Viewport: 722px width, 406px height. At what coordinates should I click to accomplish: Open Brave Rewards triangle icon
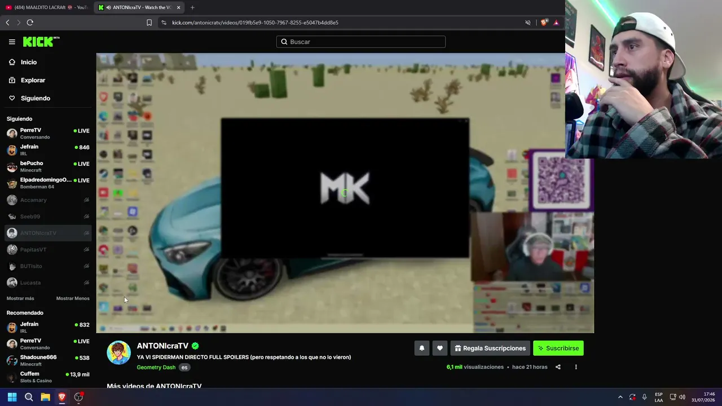556,23
